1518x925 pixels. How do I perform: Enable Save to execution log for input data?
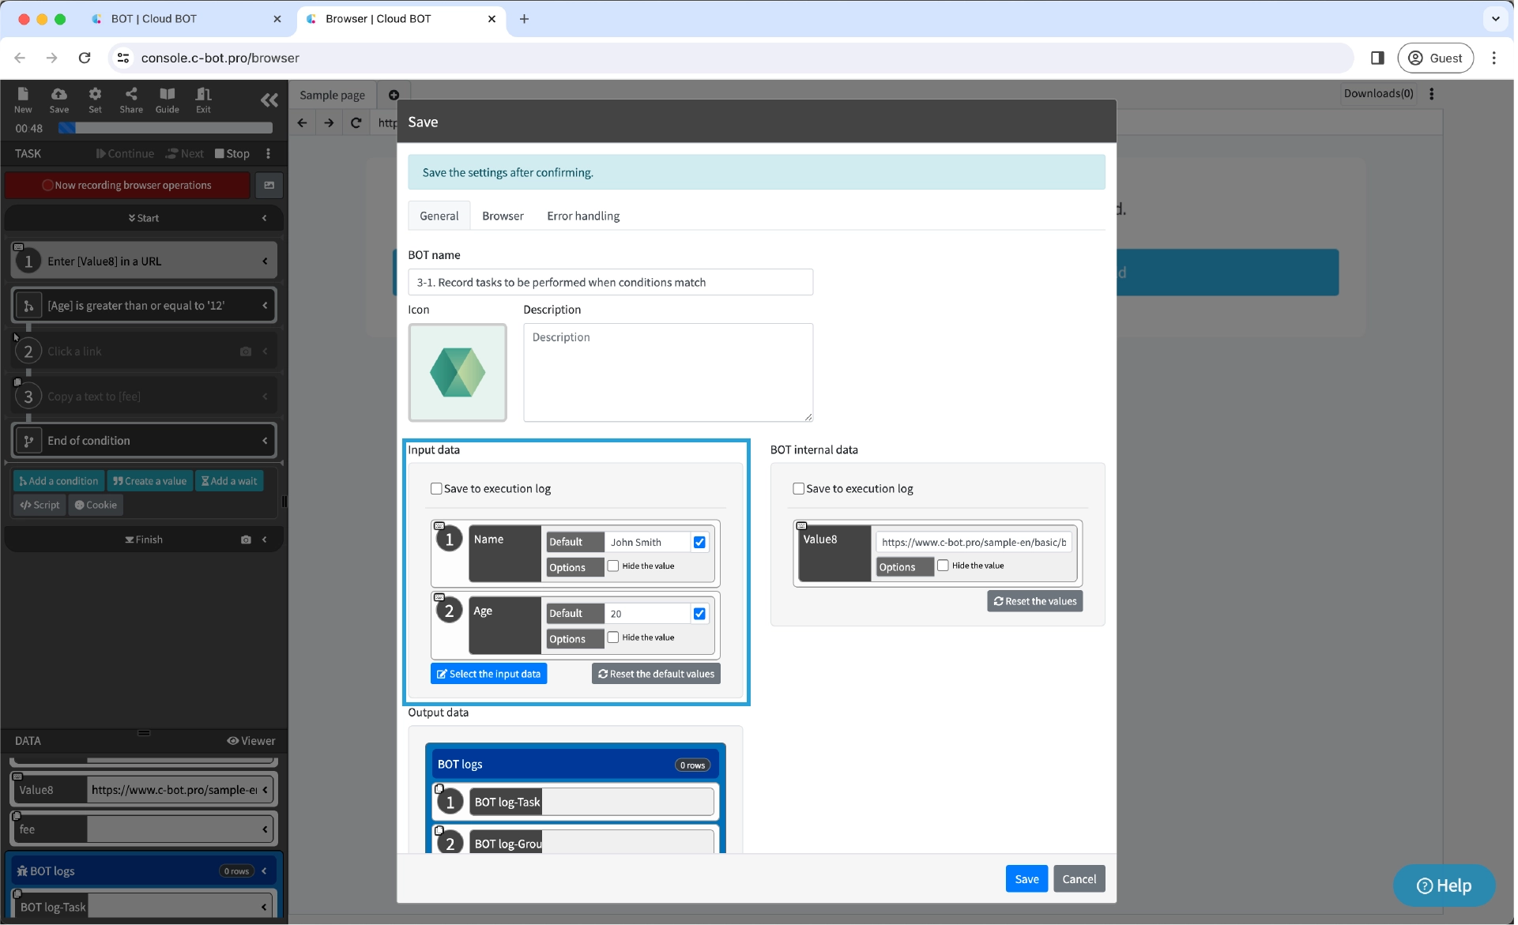(436, 489)
